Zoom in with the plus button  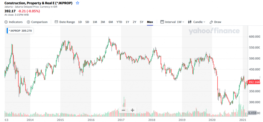click(132, 110)
